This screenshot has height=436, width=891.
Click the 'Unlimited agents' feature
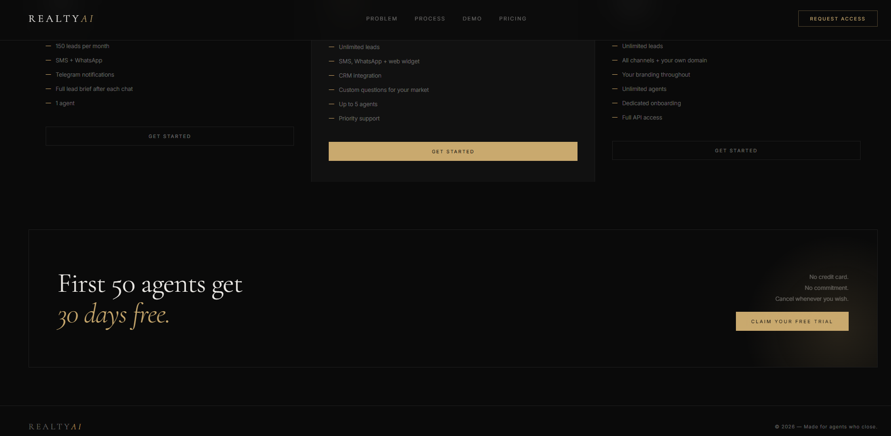pyautogui.click(x=644, y=89)
